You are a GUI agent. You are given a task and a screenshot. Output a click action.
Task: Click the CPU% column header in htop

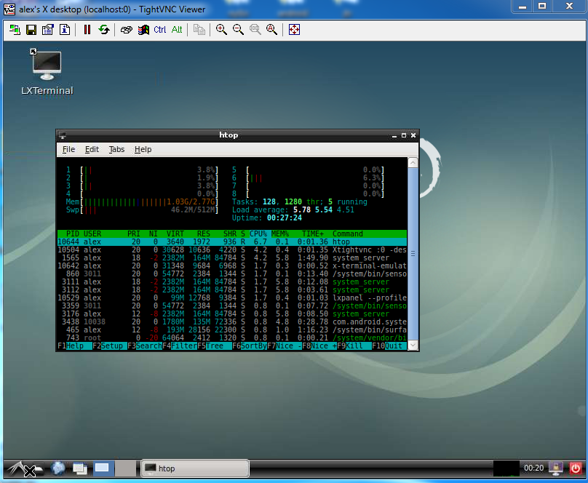pyautogui.click(x=258, y=233)
